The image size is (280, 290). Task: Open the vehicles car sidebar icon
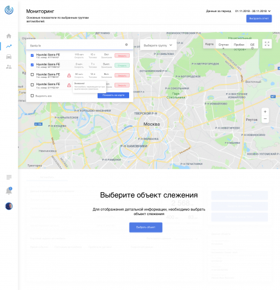pyautogui.click(x=8, y=57)
